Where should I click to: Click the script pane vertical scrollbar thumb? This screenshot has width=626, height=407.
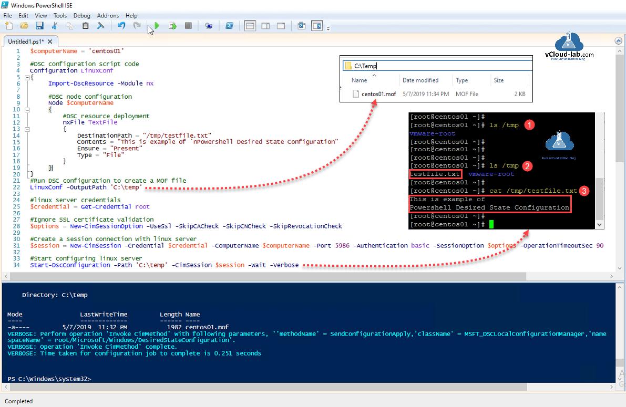620,108
